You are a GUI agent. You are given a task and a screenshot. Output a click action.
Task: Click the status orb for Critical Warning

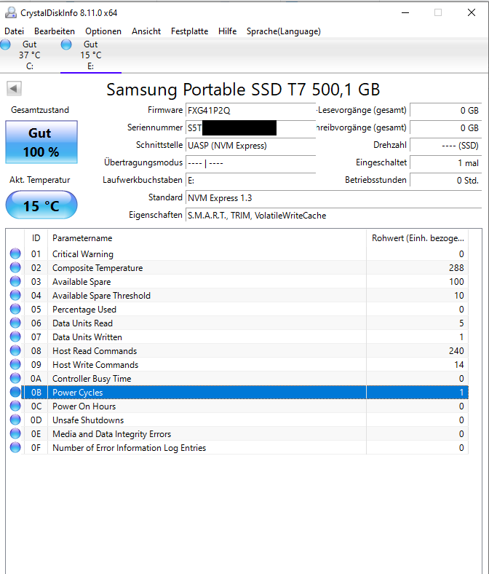pos(15,253)
